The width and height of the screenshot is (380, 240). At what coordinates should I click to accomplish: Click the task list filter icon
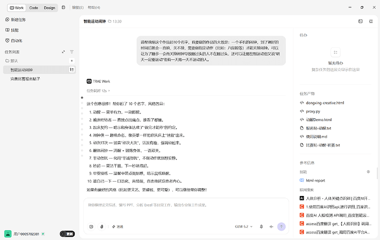coord(72,52)
